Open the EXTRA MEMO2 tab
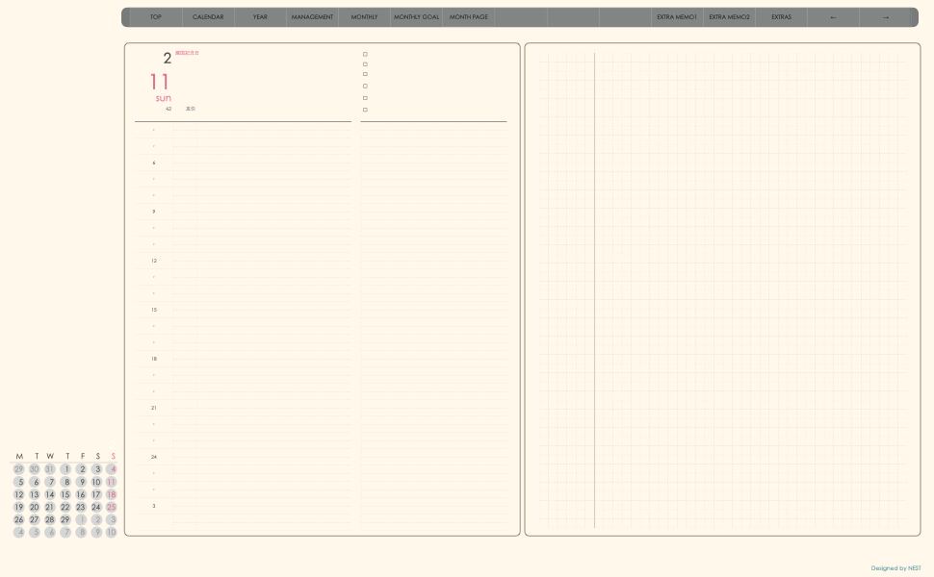934x577 pixels. pyautogui.click(x=729, y=17)
